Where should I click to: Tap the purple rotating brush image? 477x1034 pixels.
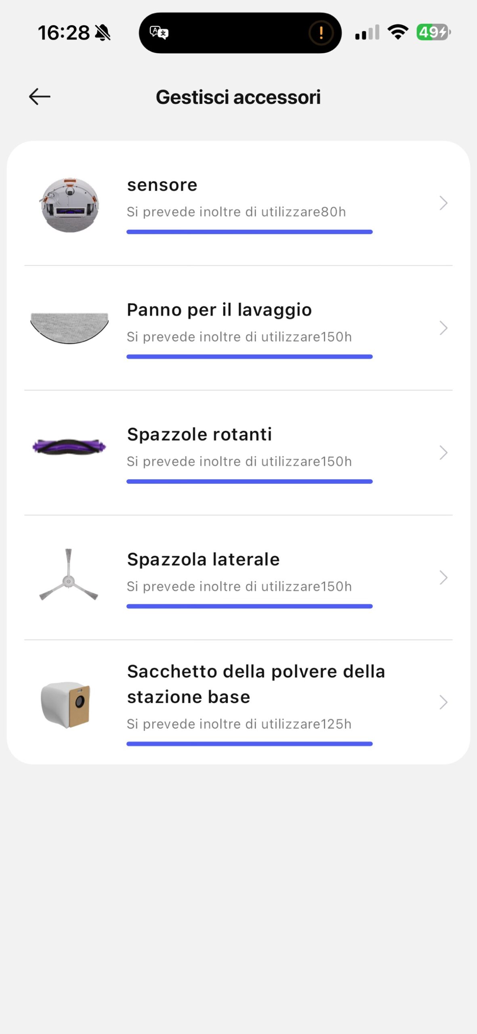(x=69, y=447)
